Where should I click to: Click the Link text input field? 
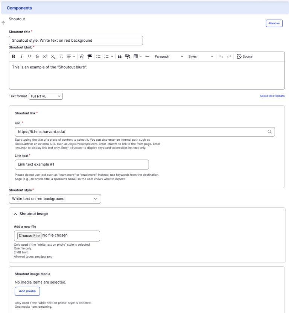(x=82, y=164)
